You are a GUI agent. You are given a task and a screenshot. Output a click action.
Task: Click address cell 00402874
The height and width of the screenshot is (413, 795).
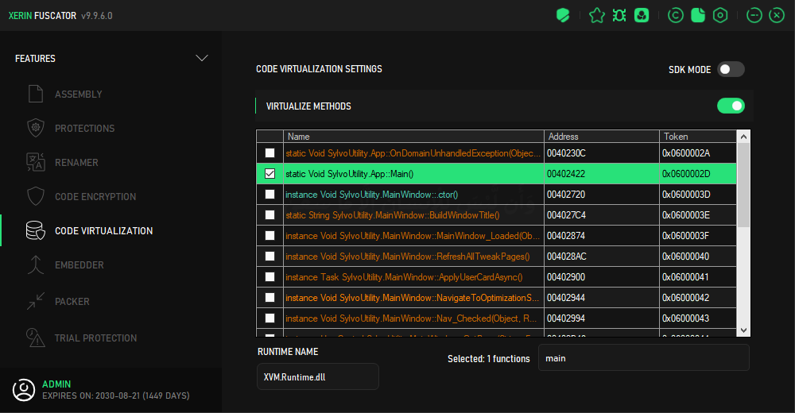pos(601,236)
